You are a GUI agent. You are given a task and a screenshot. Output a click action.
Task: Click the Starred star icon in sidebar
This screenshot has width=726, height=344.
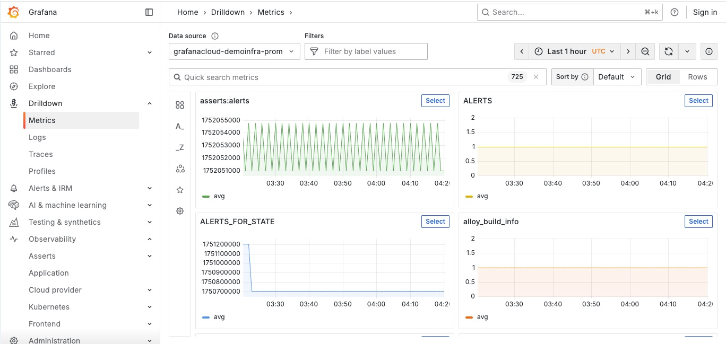14,52
